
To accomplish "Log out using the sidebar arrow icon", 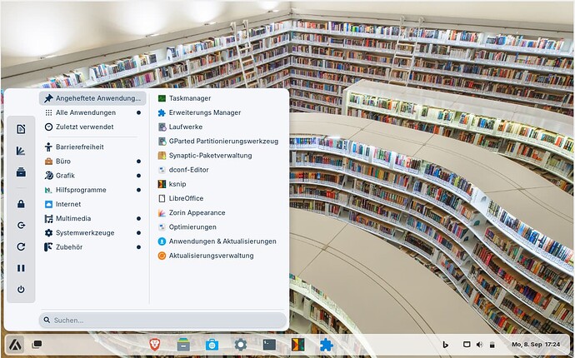I will point(21,225).
